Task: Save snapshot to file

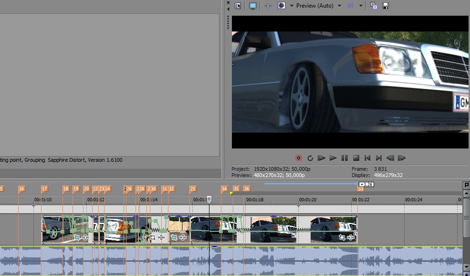Action: pyautogui.click(x=386, y=6)
